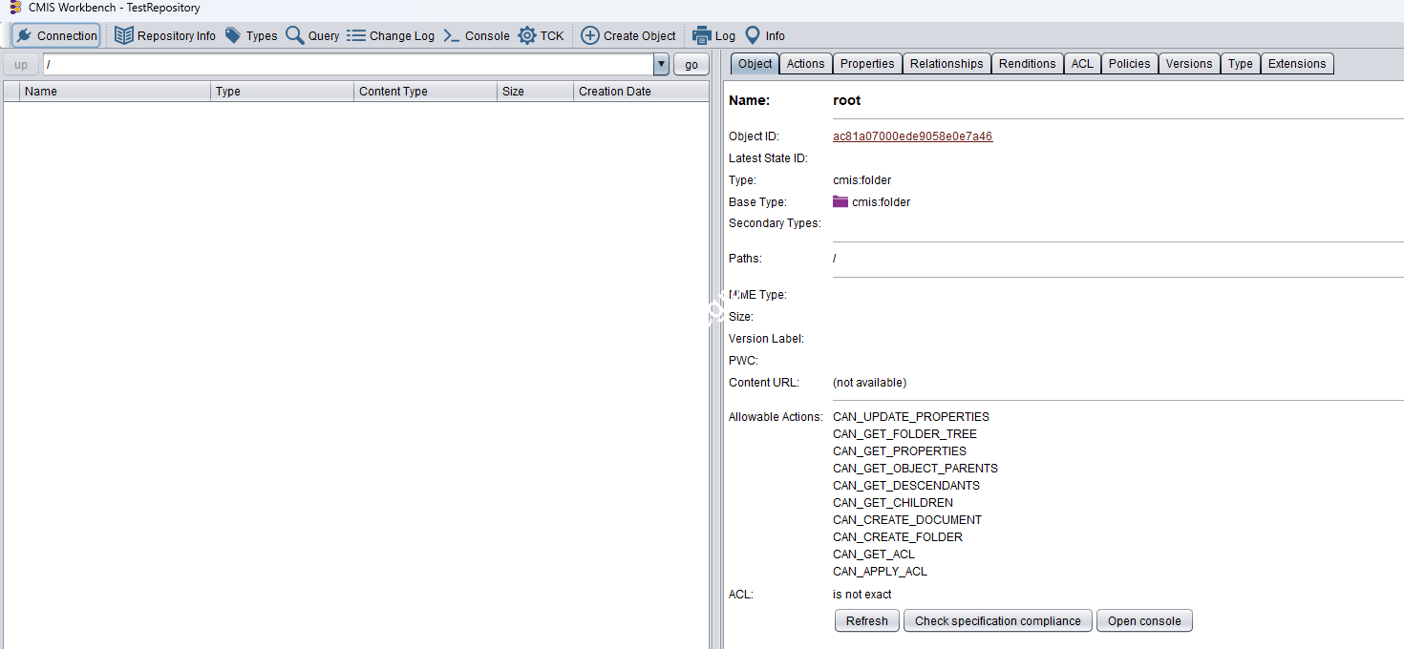The width and height of the screenshot is (1404, 649).
Task: Sort by the Creation Date column
Action: [x=614, y=91]
